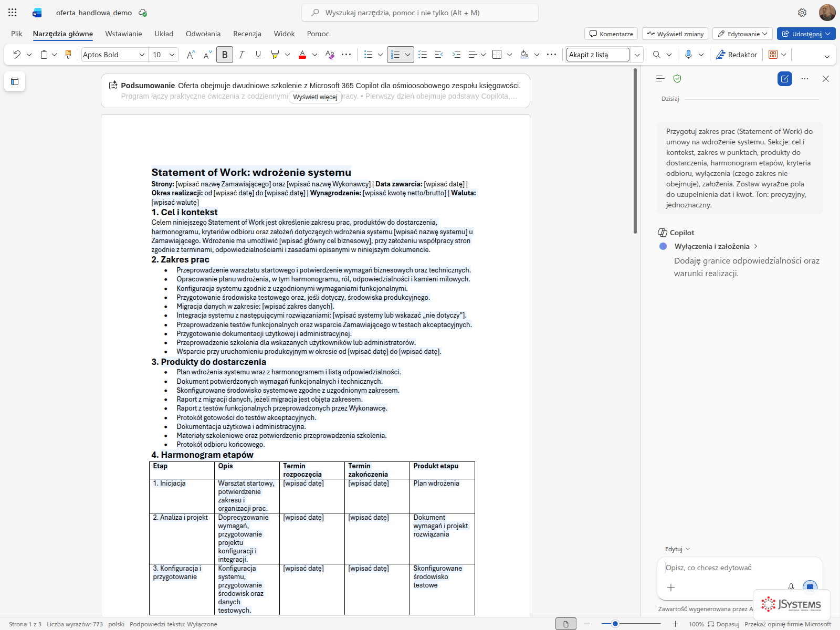
Task: Increase paragraph indent
Action: coord(456,55)
